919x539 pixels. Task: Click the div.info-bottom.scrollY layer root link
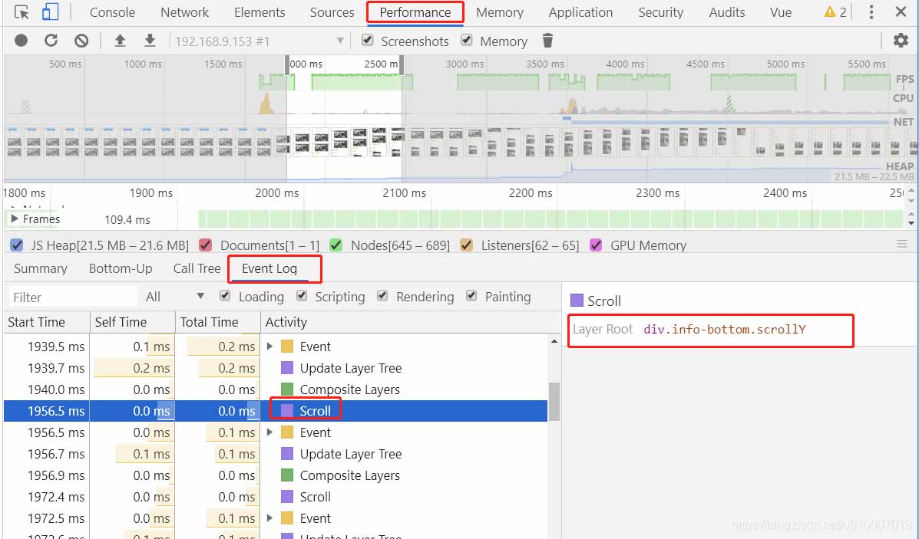point(725,329)
